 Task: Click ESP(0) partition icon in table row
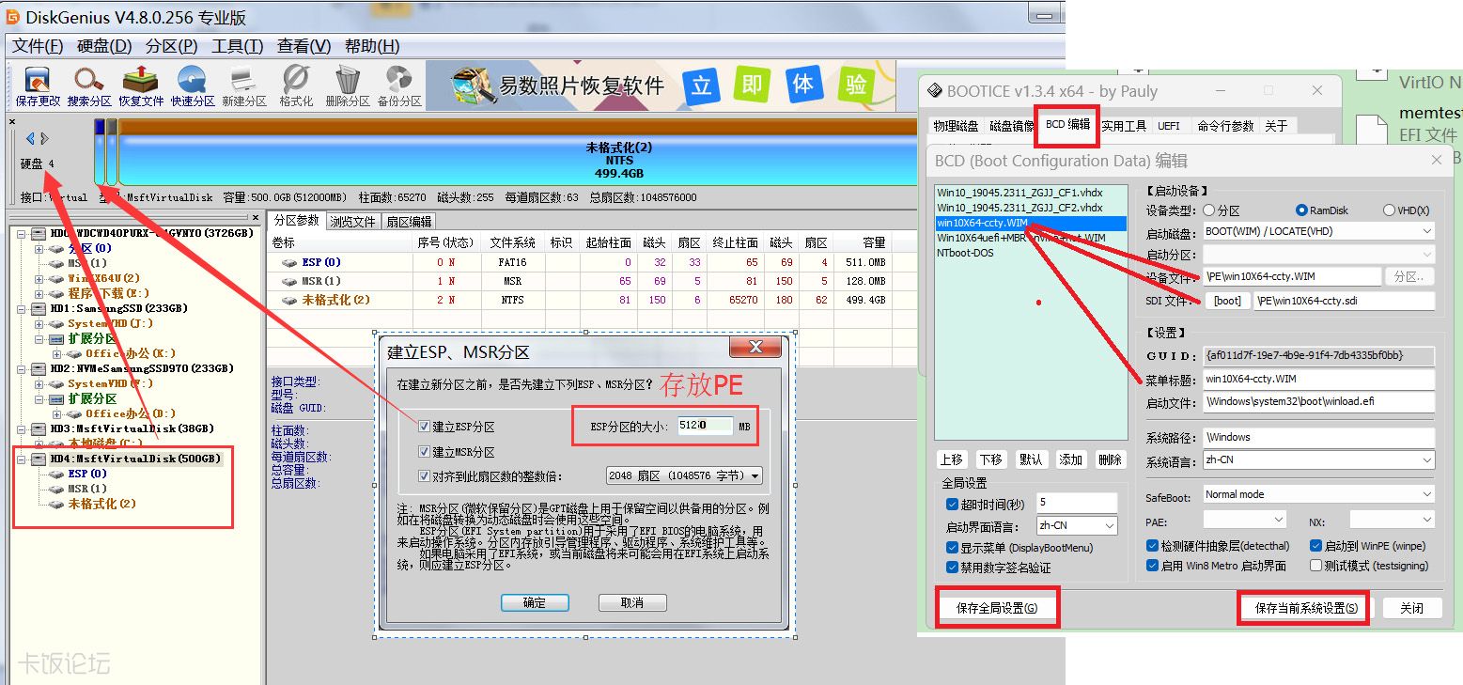coord(289,262)
